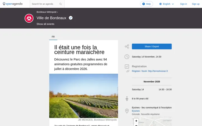202x126 pixels.
Task: Click the registration checkbox icon
Action: pos(127,66)
